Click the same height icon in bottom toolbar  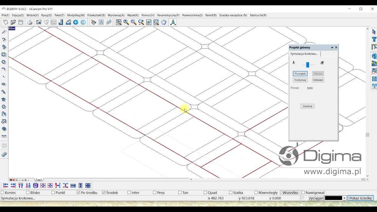[80, 185]
